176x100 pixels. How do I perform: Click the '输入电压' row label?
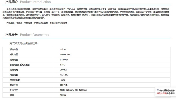pos(14,54)
